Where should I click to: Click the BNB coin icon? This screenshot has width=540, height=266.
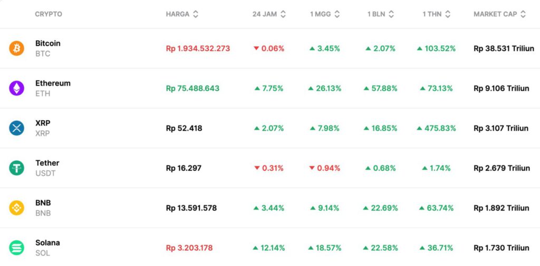(17, 208)
